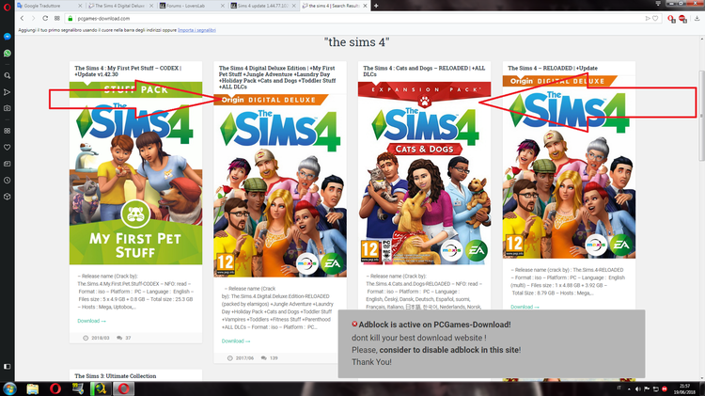This screenshot has width=705, height=396.
Task: Open the sidebar search icon
Action: click(x=8, y=75)
